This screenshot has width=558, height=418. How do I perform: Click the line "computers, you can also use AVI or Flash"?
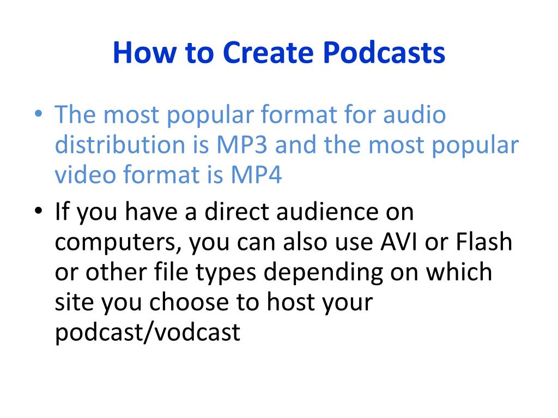tap(283, 242)
